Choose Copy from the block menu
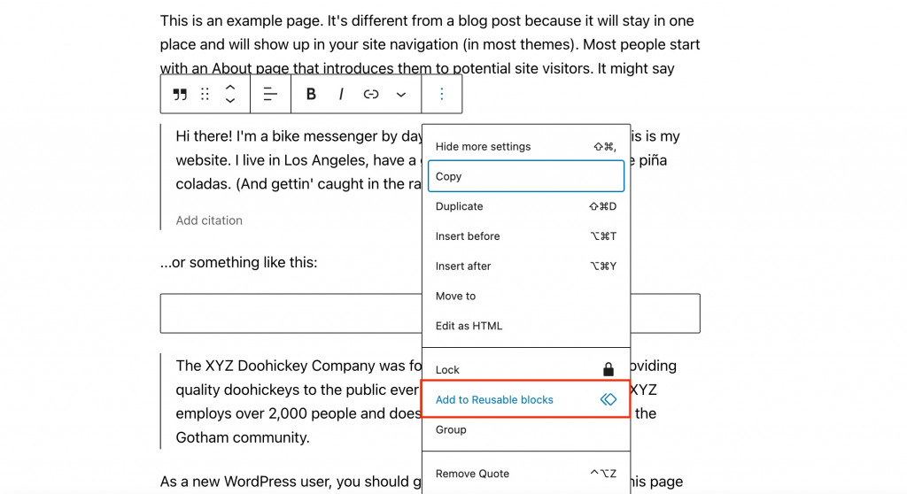The width and height of the screenshot is (907, 494). tap(526, 176)
